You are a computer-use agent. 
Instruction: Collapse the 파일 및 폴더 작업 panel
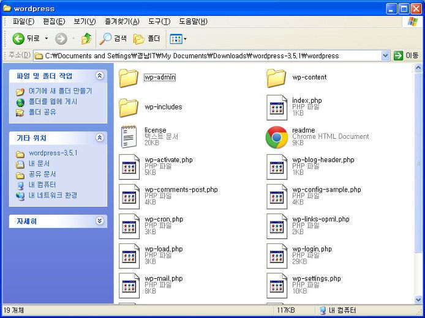pyautogui.click(x=100, y=75)
